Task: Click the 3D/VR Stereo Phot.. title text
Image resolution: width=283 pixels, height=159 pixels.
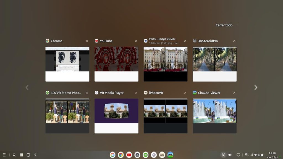Action: [66, 93]
